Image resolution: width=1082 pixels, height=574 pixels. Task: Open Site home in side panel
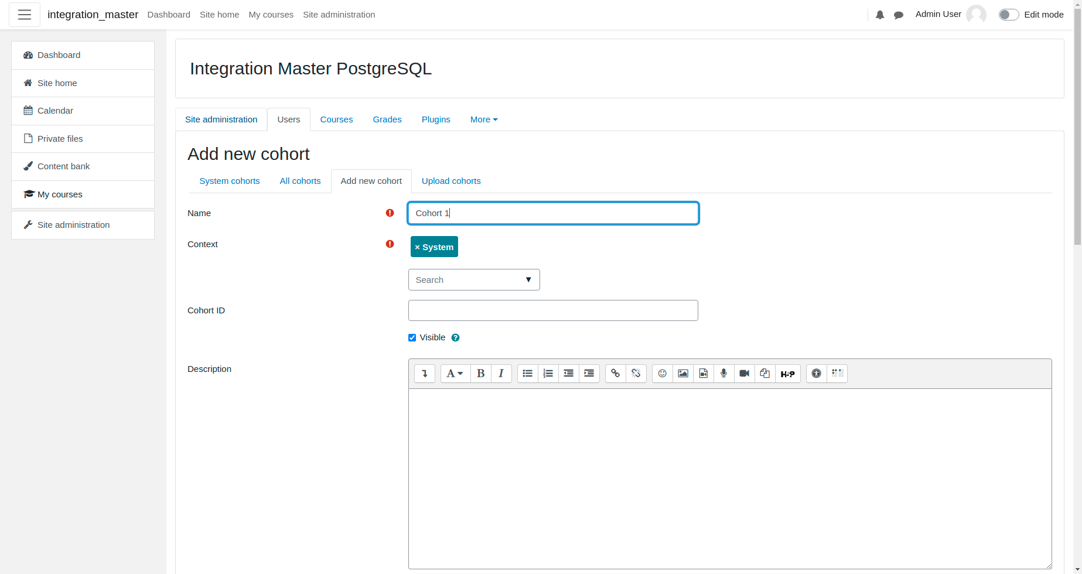point(83,83)
